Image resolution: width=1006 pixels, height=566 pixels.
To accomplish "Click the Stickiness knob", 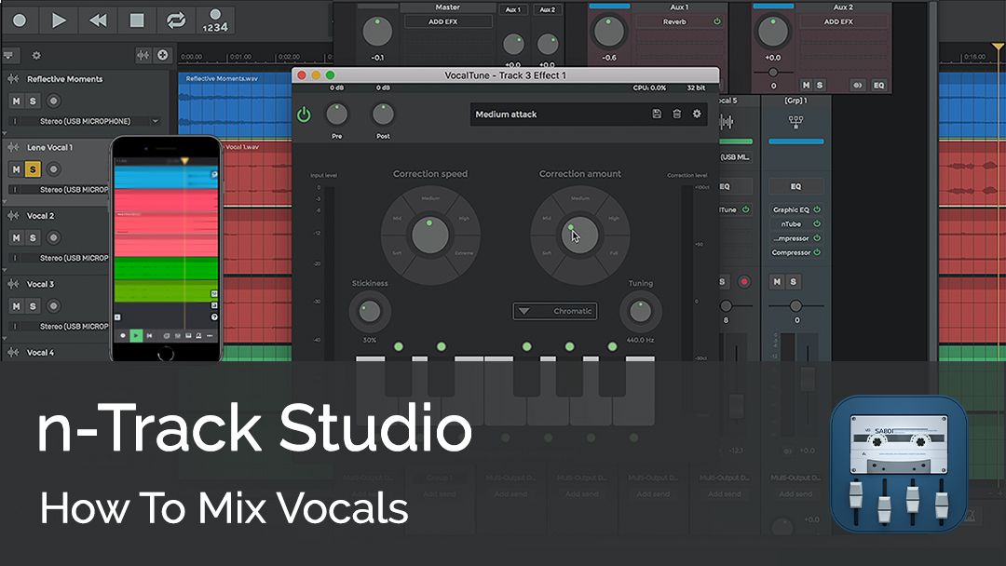I will 370,312.
